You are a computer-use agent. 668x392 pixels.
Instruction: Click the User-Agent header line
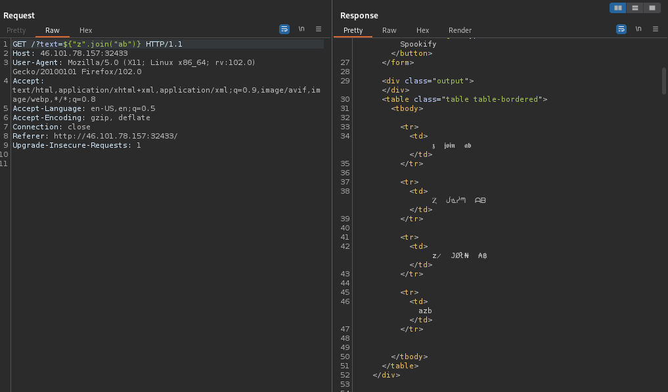pos(134,67)
